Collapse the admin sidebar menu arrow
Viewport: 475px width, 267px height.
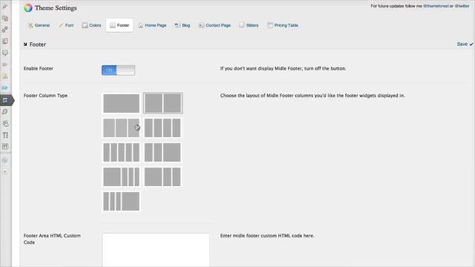coord(5,171)
